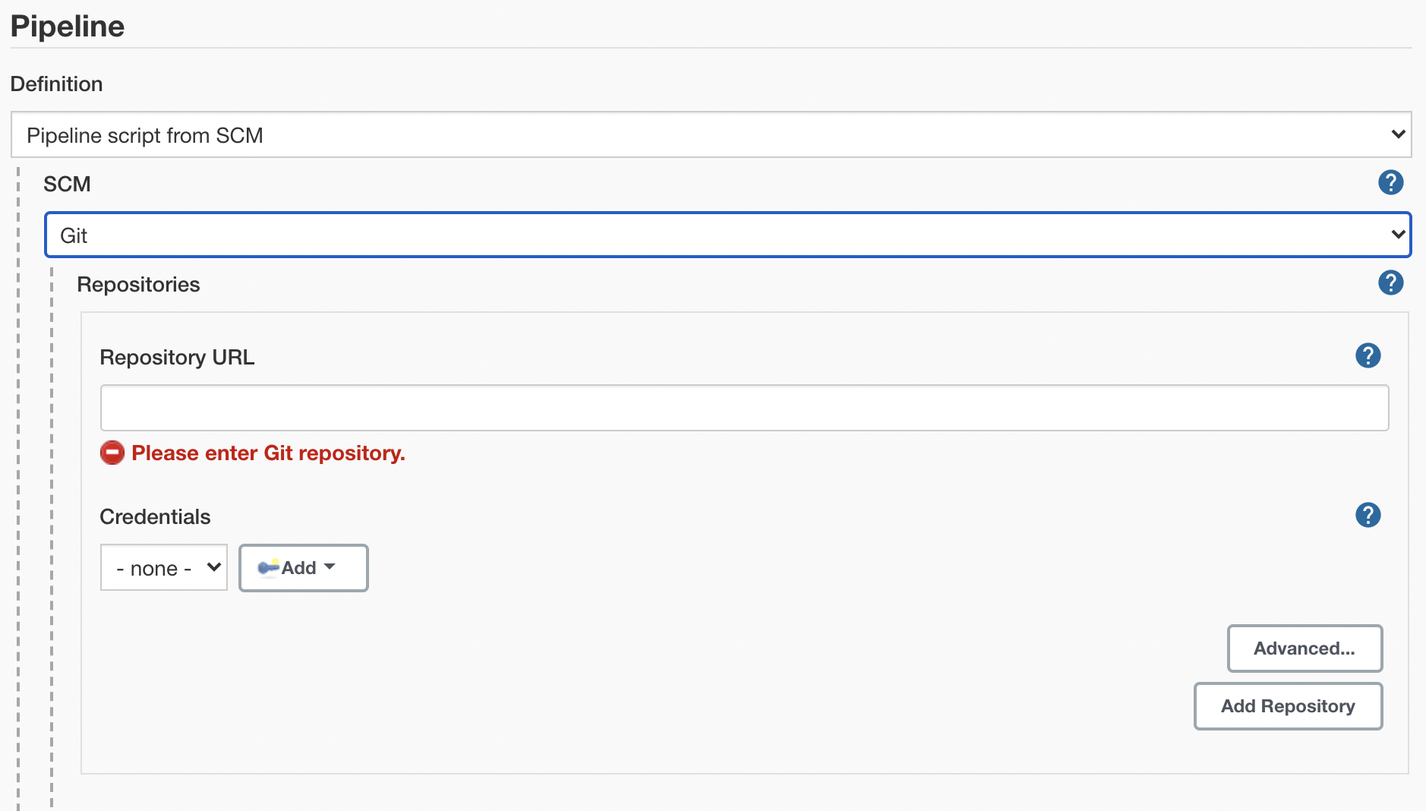Click the Credentials label
The width and height of the screenshot is (1426, 811).
click(x=155, y=516)
